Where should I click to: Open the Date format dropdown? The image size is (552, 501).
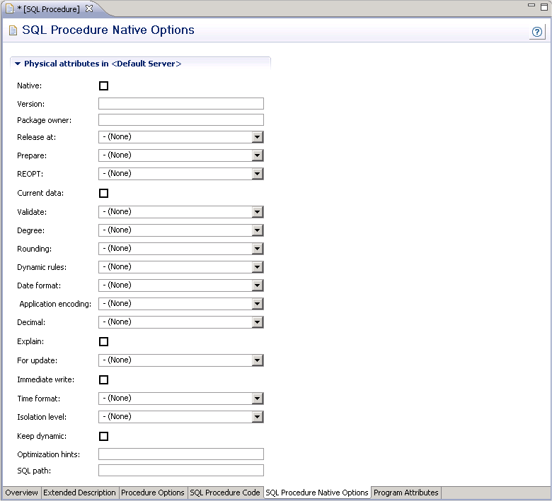[x=258, y=285]
